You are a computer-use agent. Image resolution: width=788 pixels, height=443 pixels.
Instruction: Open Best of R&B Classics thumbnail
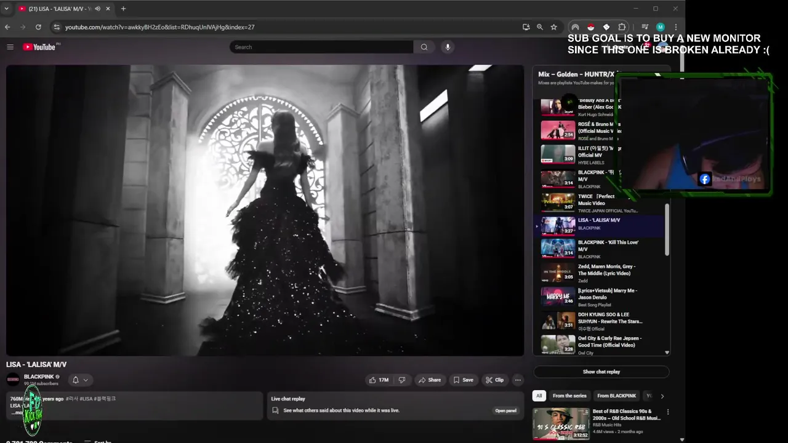point(561,423)
